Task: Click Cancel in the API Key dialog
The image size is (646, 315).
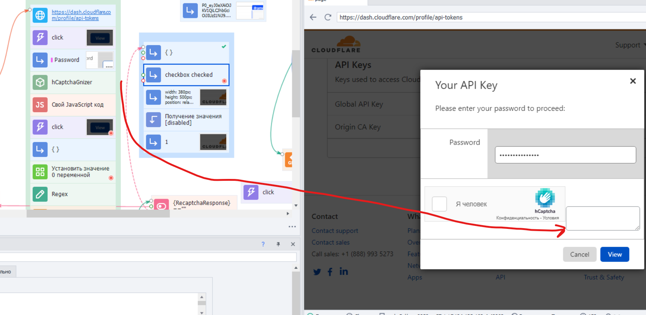Action: tap(580, 254)
